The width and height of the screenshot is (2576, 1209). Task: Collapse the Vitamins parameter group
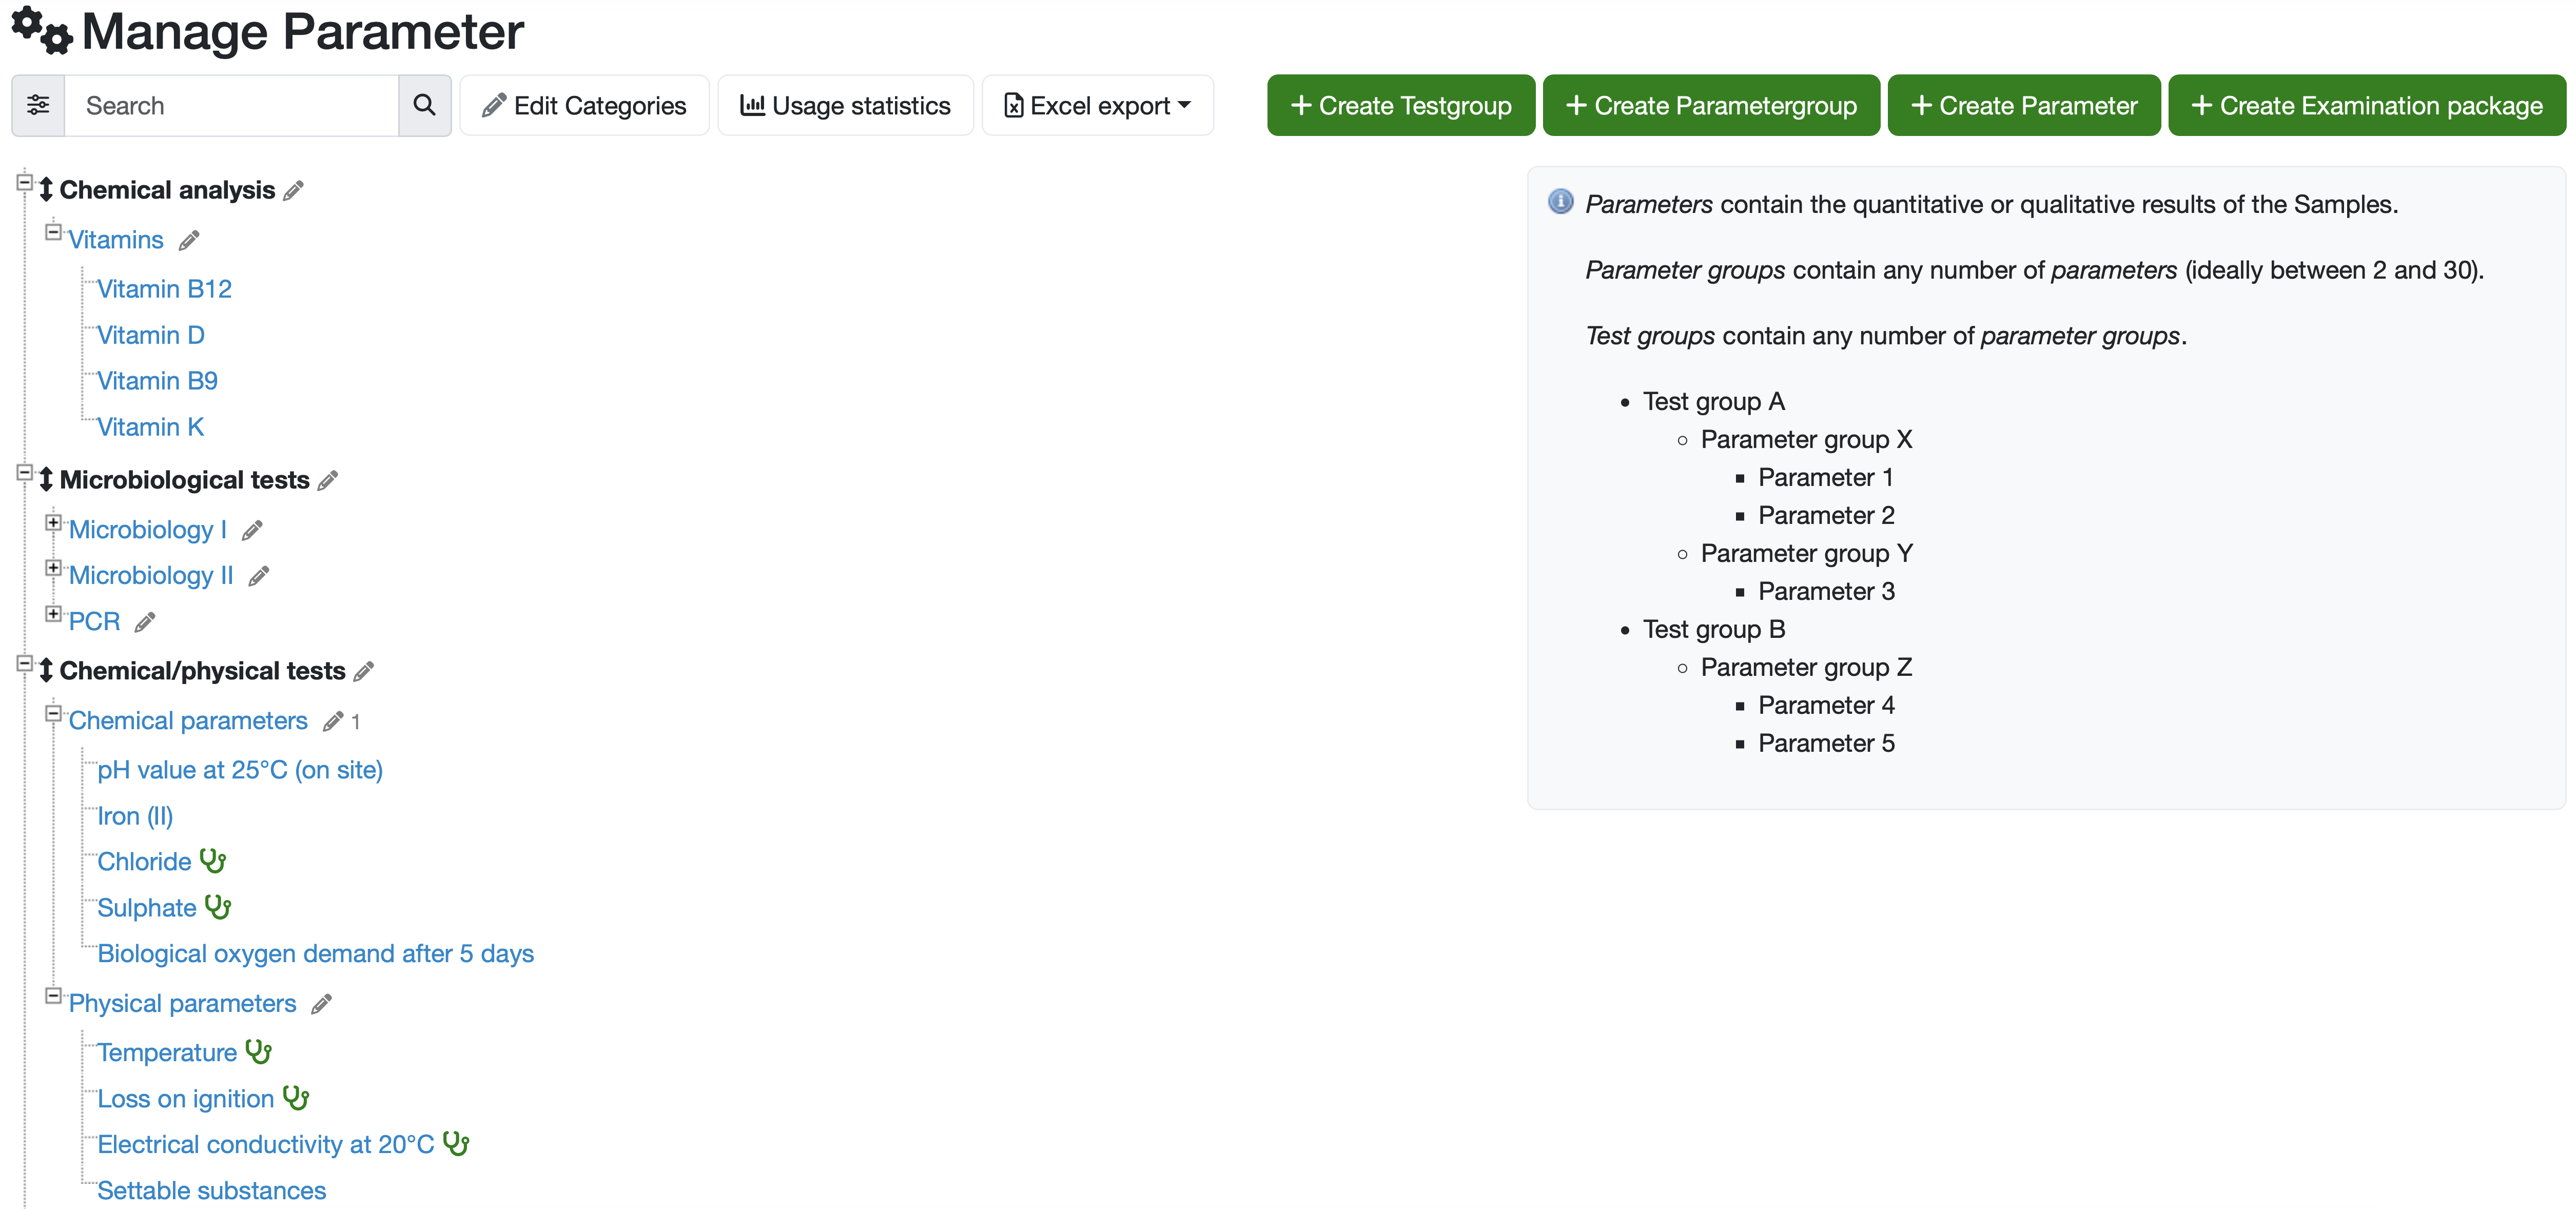[x=53, y=232]
